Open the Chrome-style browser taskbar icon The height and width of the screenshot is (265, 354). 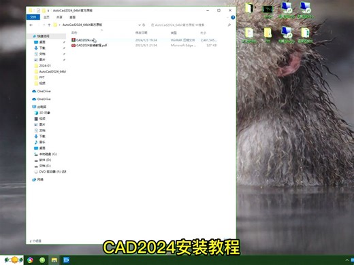pyautogui.click(x=30, y=260)
